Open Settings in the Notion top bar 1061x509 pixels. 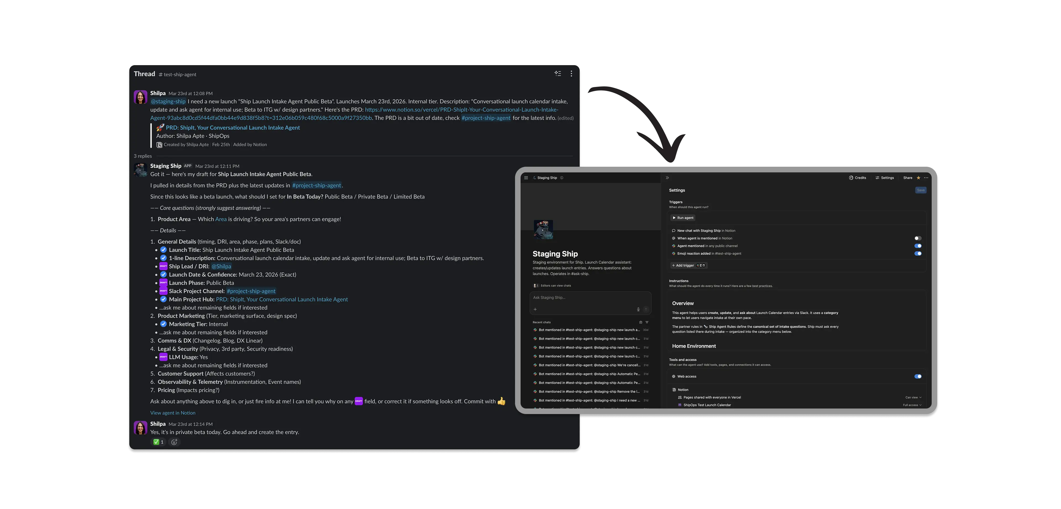tap(885, 178)
